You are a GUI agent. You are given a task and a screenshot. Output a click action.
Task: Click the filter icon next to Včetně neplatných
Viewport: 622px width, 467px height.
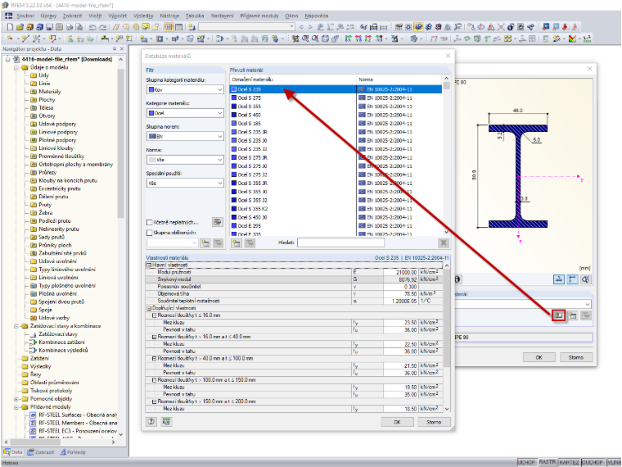click(x=218, y=222)
